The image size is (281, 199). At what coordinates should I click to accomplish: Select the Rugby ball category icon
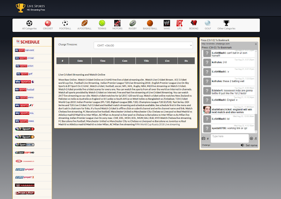[x=133, y=23]
